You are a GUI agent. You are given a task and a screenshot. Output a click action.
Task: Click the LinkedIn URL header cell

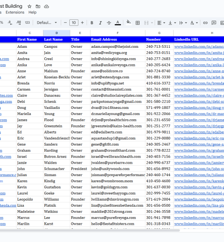click(x=199, y=40)
